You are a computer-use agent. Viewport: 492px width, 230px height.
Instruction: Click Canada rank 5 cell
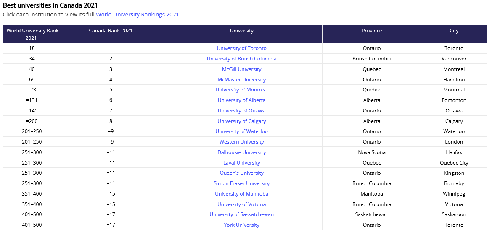pyautogui.click(x=111, y=90)
